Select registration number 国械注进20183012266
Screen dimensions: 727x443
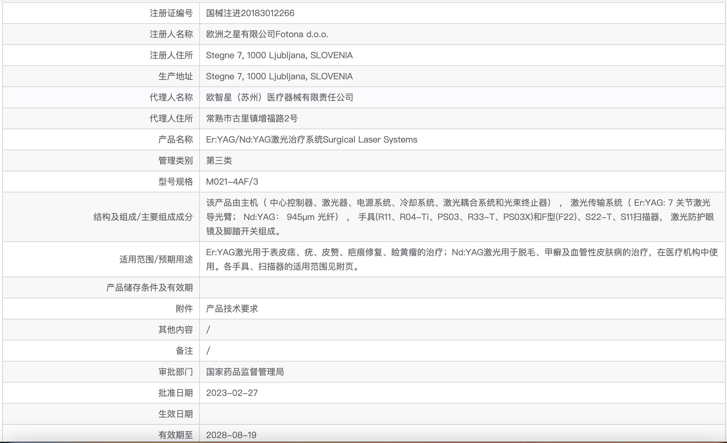click(250, 13)
